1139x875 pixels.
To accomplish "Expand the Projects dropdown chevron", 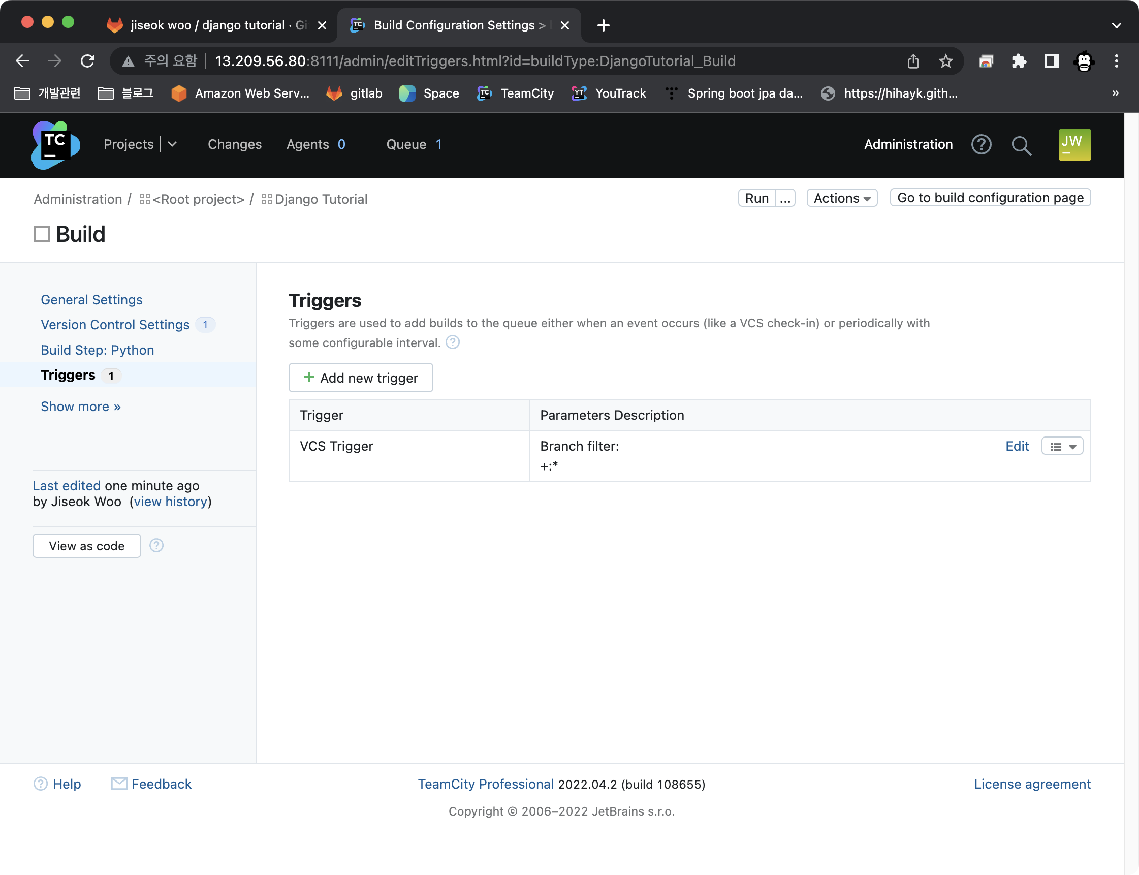I will (172, 144).
